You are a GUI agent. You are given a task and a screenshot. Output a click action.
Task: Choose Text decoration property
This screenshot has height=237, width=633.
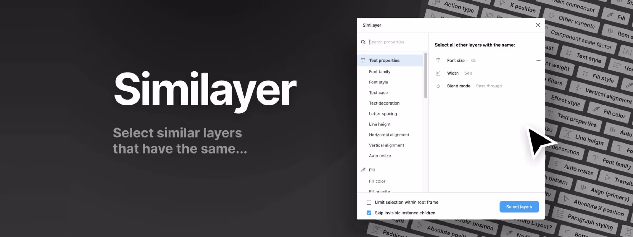click(x=384, y=103)
